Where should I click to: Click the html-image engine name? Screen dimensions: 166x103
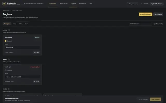point(8,37)
